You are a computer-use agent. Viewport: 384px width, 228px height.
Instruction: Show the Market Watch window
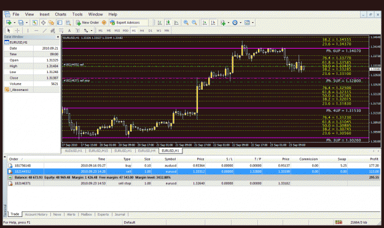tap(35, 23)
